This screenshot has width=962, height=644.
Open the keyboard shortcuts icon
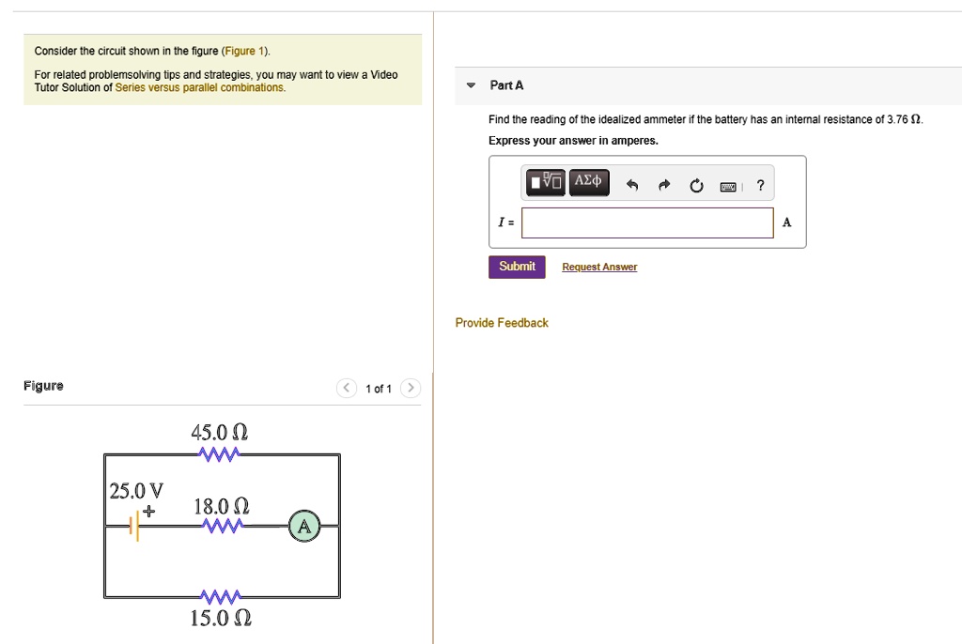pos(727,186)
